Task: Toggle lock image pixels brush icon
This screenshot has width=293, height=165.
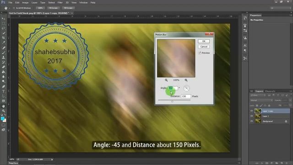Action: (x=261, y=105)
